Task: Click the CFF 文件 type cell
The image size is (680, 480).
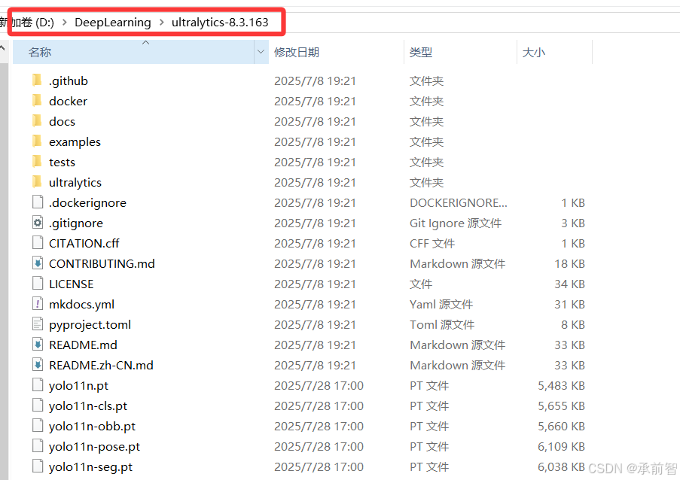Action: click(432, 244)
